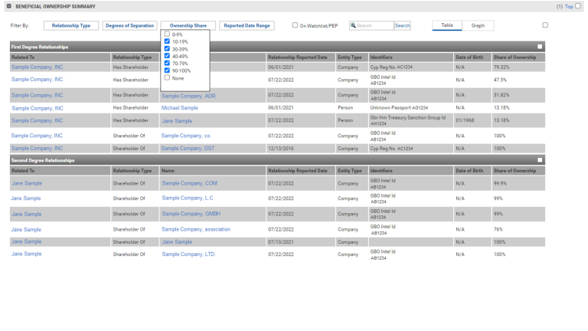This screenshot has height=331, width=588.
Task: Uncheck the 90-100% ownership share option
Action: point(167,70)
